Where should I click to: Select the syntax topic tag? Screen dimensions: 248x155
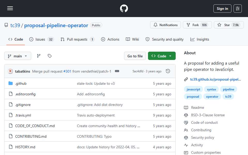[212, 89]
